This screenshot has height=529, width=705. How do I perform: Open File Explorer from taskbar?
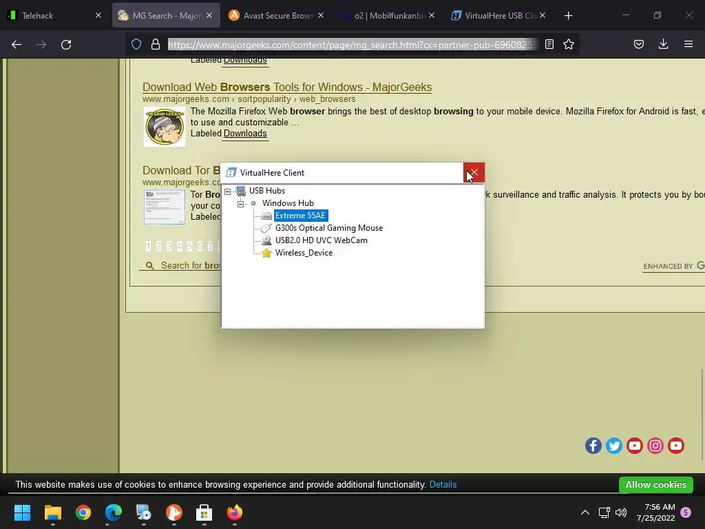tap(52, 512)
